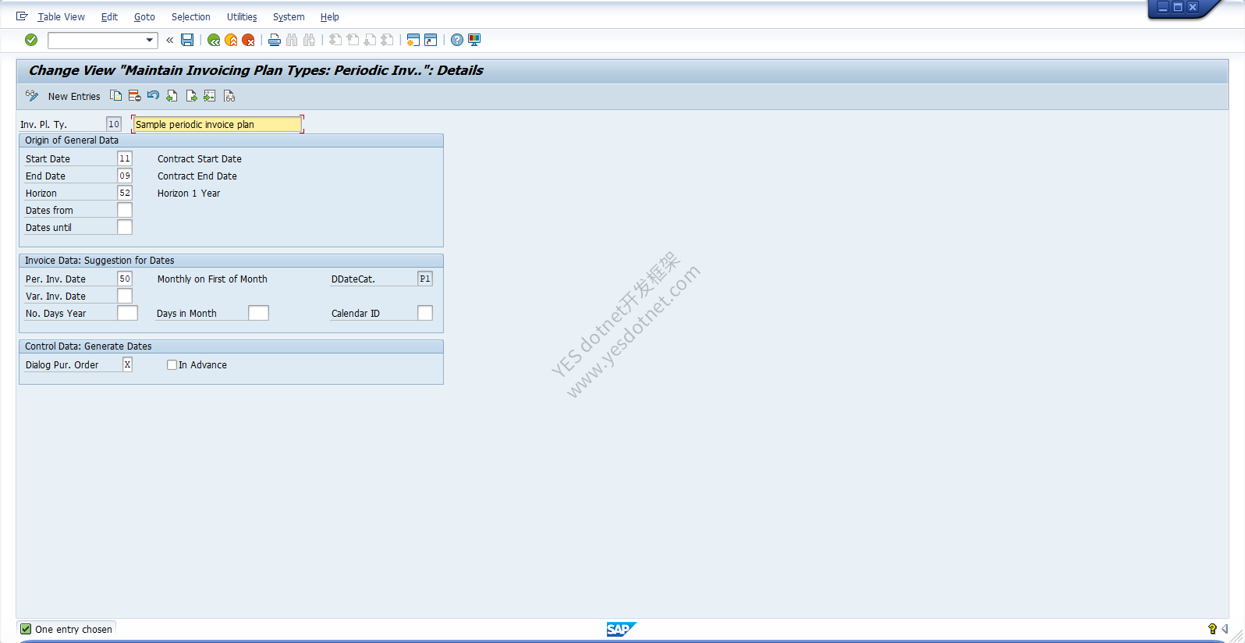The width and height of the screenshot is (1245, 643).
Task: Click the Copy As icon
Action: [115, 96]
